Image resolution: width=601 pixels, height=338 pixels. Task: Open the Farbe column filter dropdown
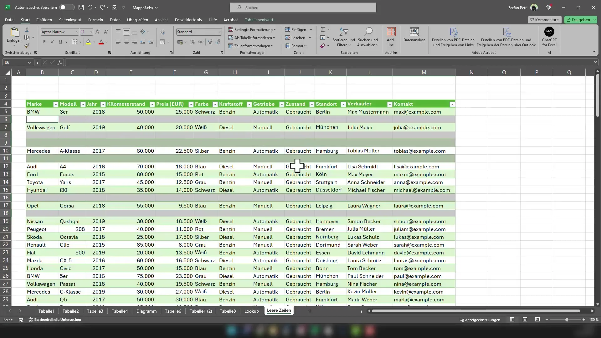(x=215, y=104)
